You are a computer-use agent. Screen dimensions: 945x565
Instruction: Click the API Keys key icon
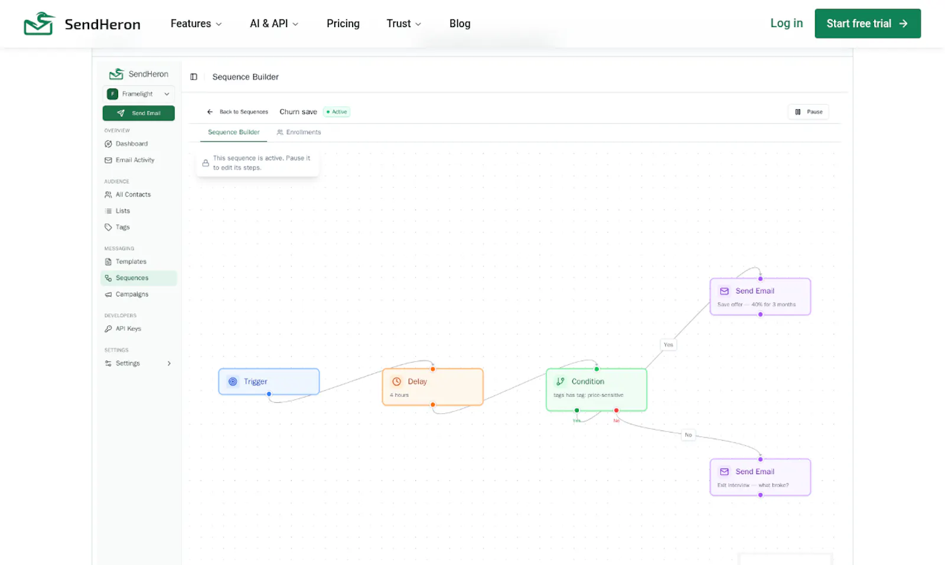tap(108, 329)
